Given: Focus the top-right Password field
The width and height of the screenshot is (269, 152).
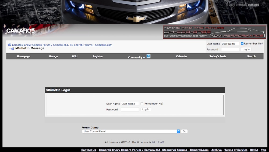Looking at the screenshot, I should (230, 49).
